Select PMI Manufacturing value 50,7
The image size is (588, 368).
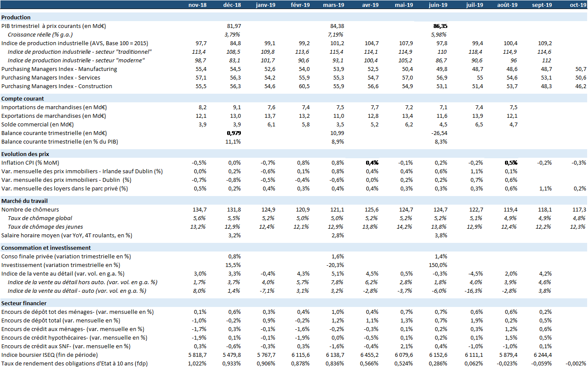(580, 69)
